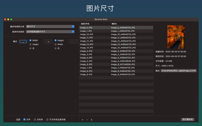This screenshot has height=126, width=202.
Task: Enable the 文件夹 filter checkbox
Action: 35,119
